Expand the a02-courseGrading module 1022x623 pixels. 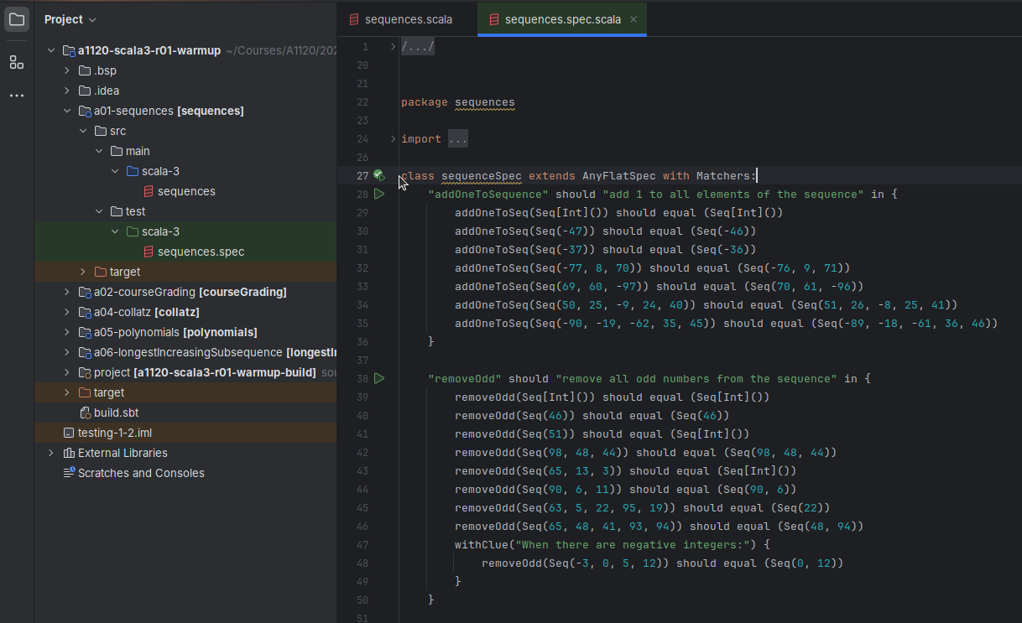click(67, 292)
